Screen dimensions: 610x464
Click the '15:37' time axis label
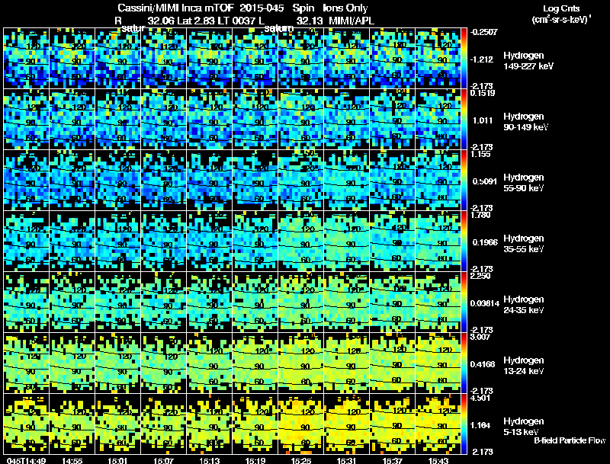[x=393, y=460]
